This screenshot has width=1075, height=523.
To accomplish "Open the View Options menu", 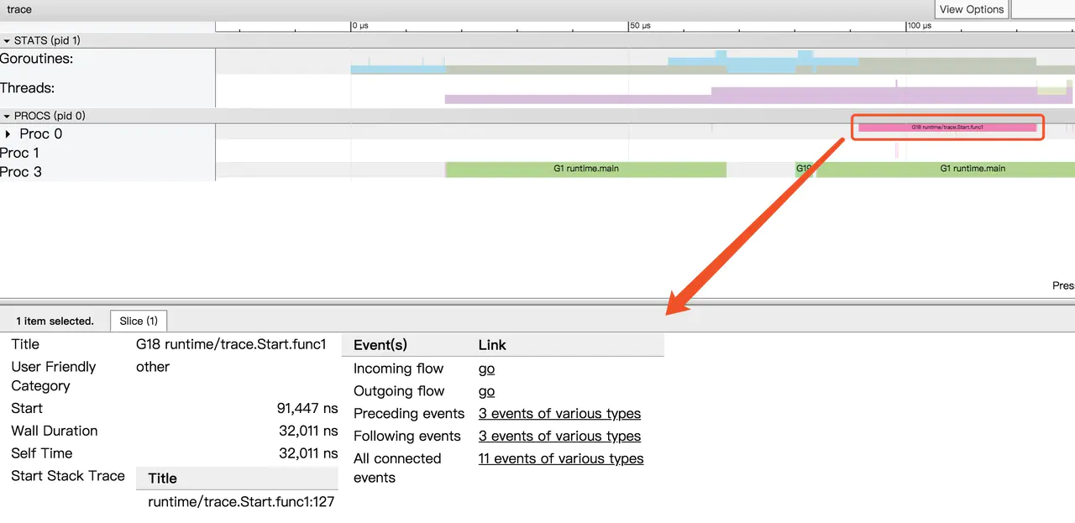I will pyautogui.click(x=971, y=9).
